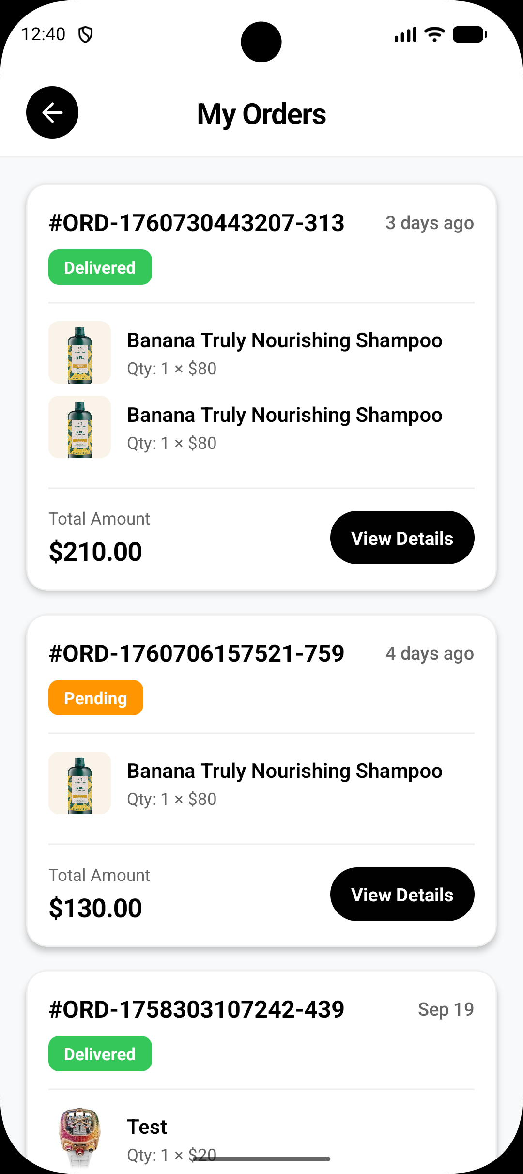This screenshot has width=523, height=1174.
Task: View Details for the $130.00 order
Action: point(402,895)
